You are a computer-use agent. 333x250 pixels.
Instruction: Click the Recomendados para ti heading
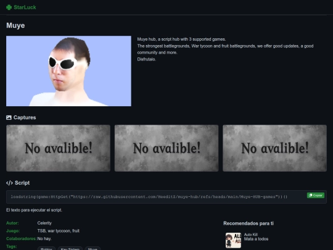(249, 223)
